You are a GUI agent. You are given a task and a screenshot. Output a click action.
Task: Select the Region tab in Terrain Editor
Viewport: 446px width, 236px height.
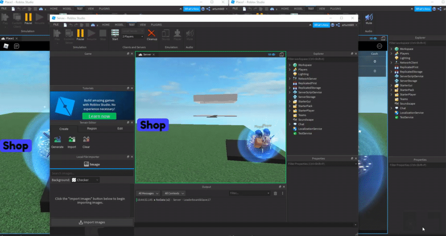coord(92,129)
